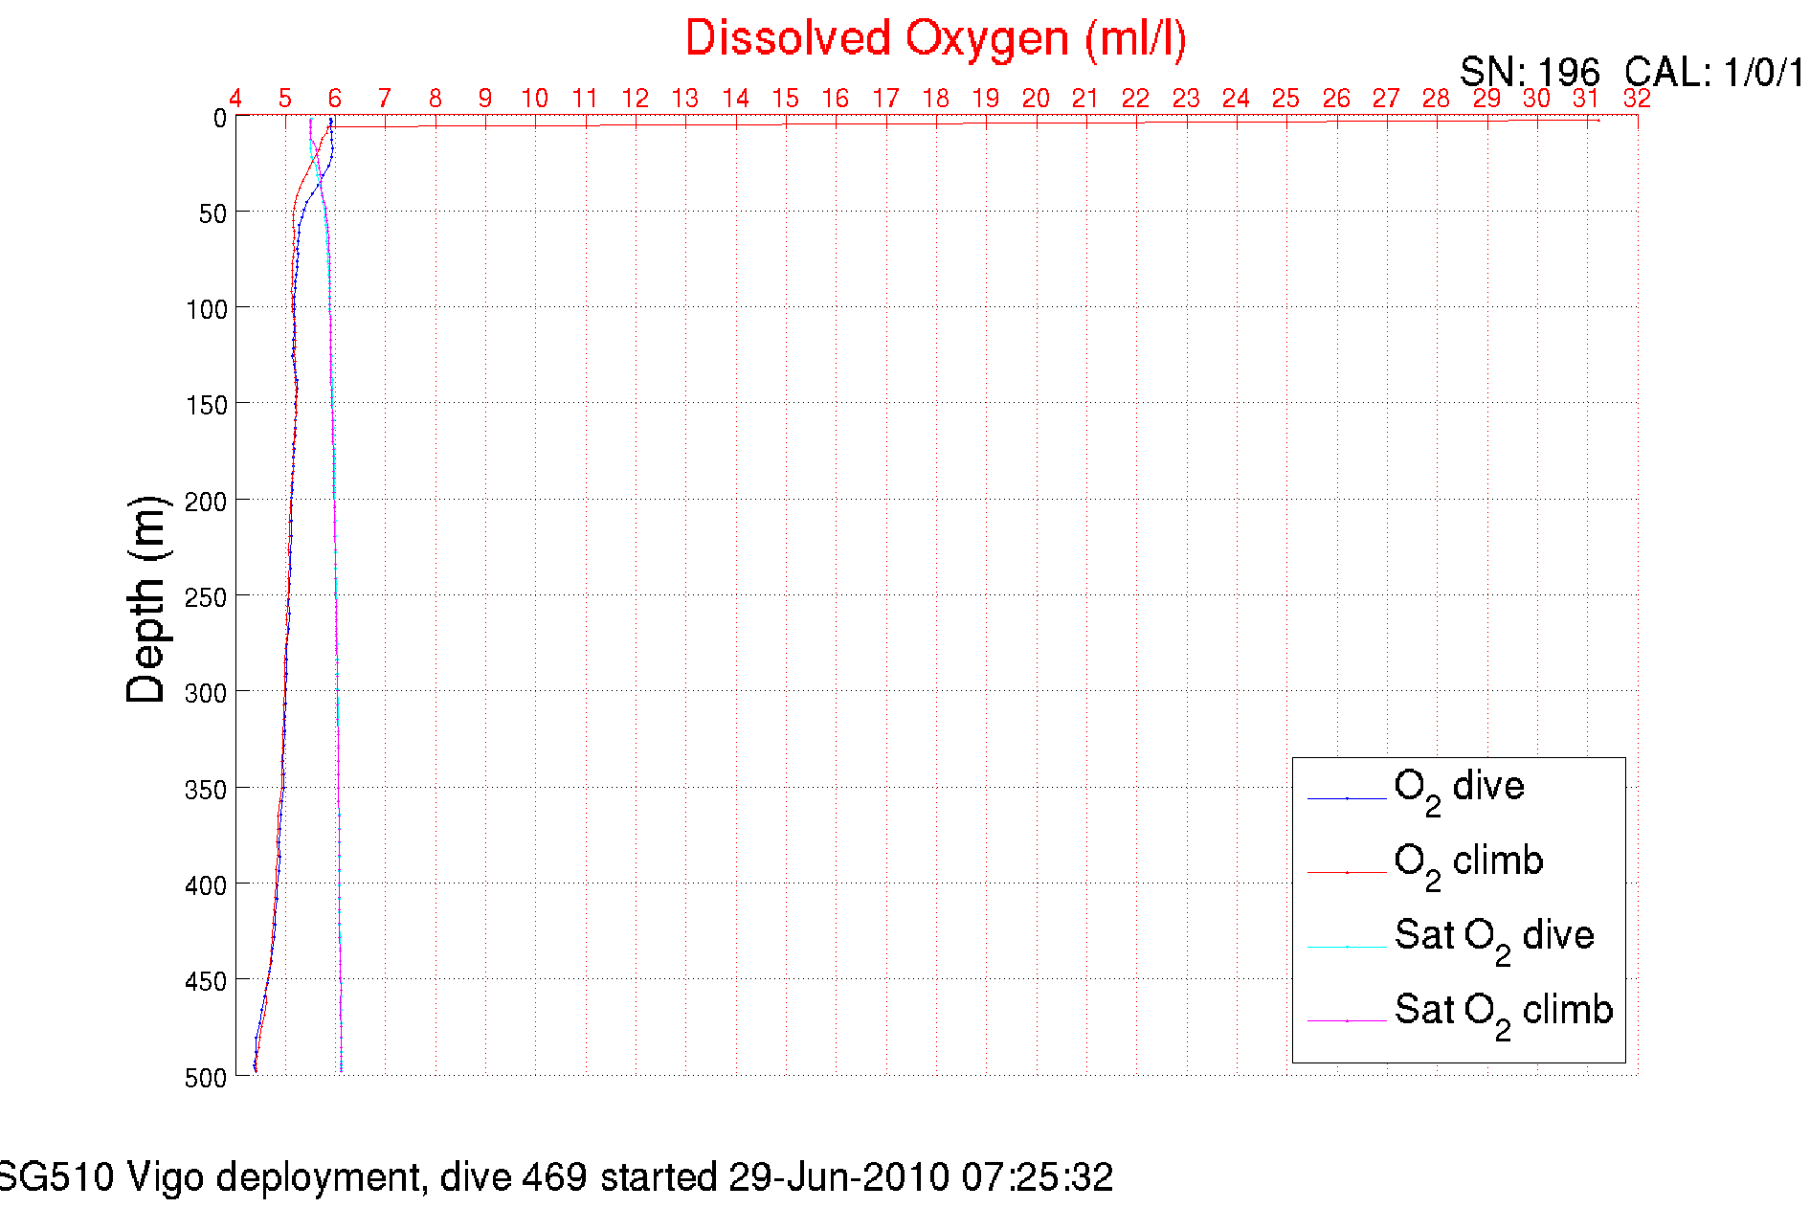Click the red line sample for O2 climb

(1347, 873)
